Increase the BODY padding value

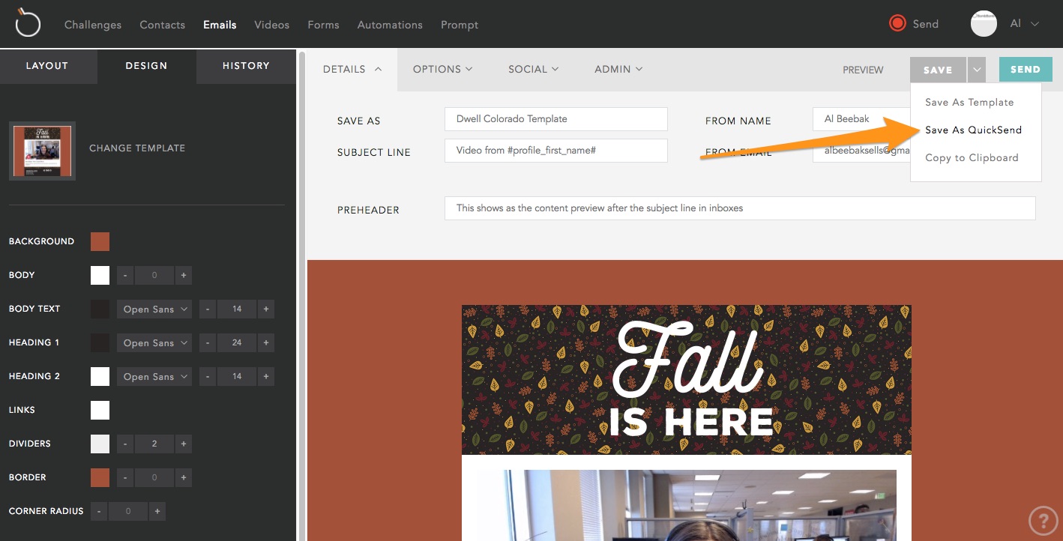coord(183,275)
